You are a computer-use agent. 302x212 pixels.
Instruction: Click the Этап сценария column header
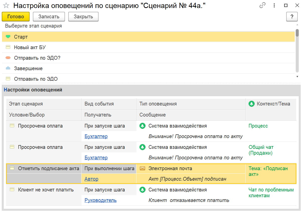44,104
